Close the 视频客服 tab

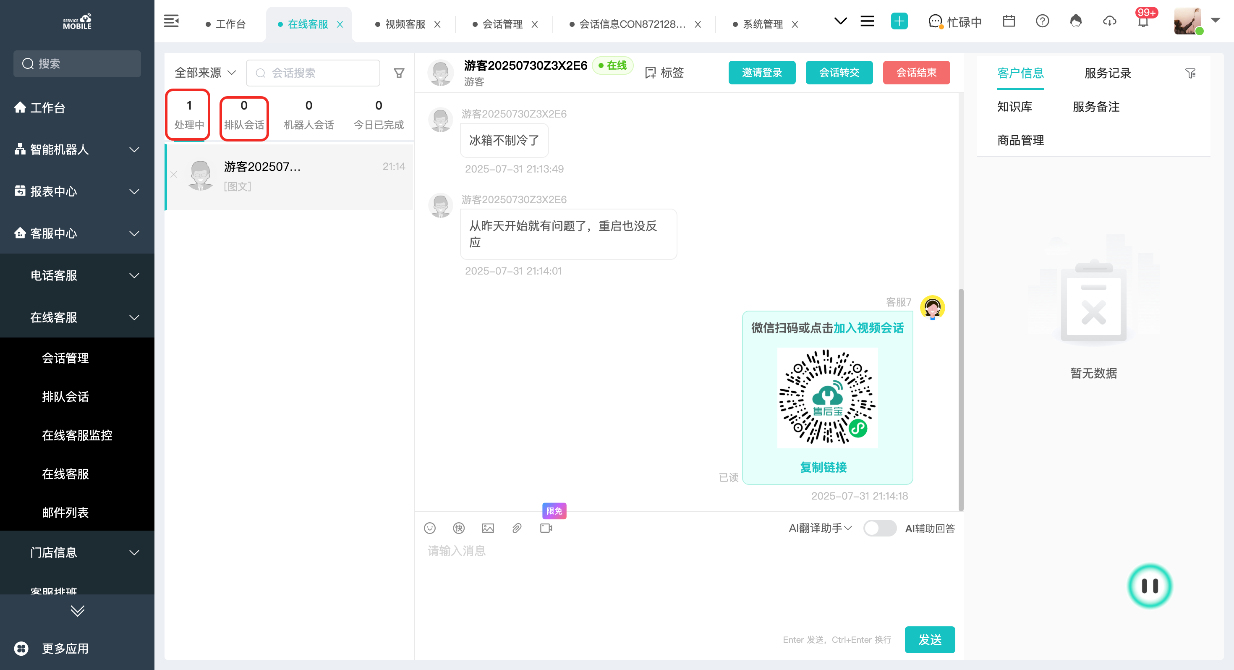click(437, 24)
